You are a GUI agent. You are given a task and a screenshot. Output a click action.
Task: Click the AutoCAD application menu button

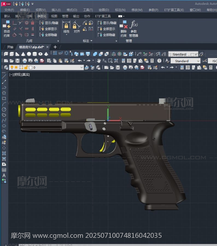(x=7, y=4)
